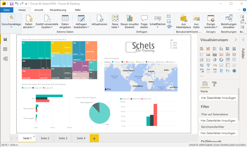Add a new page with plus button
The width and height of the screenshot is (247, 147).
click(x=94, y=138)
